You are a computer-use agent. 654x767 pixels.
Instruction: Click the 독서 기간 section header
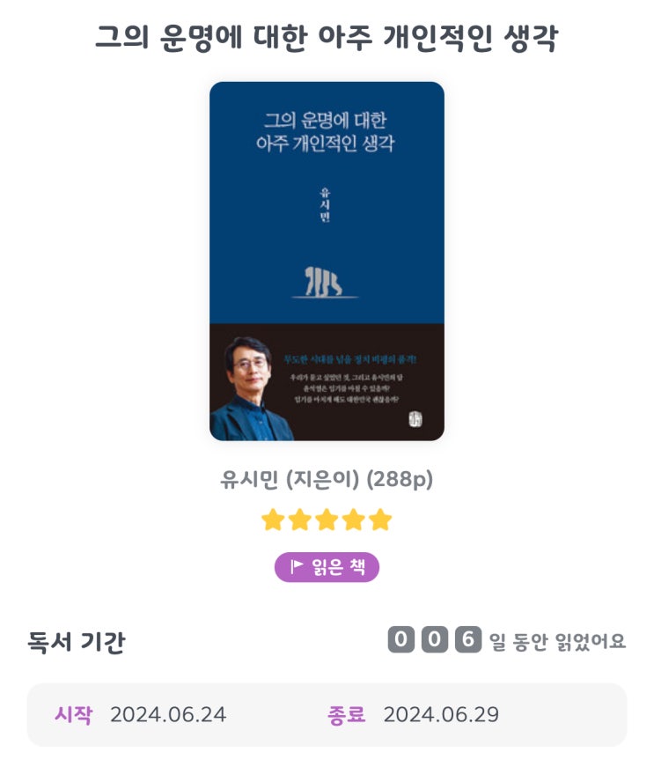tap(77, 641)
